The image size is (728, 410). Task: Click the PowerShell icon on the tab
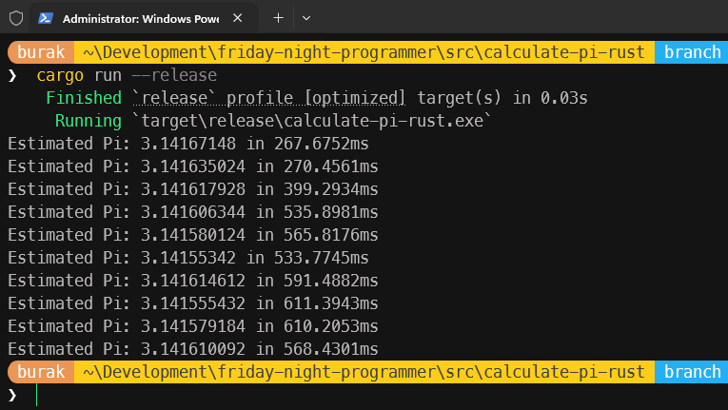[46, 18]
